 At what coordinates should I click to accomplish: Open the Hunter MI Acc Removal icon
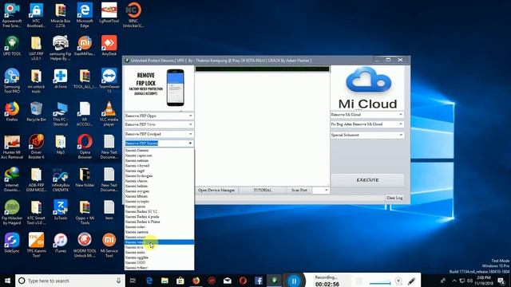coord(12,147)
